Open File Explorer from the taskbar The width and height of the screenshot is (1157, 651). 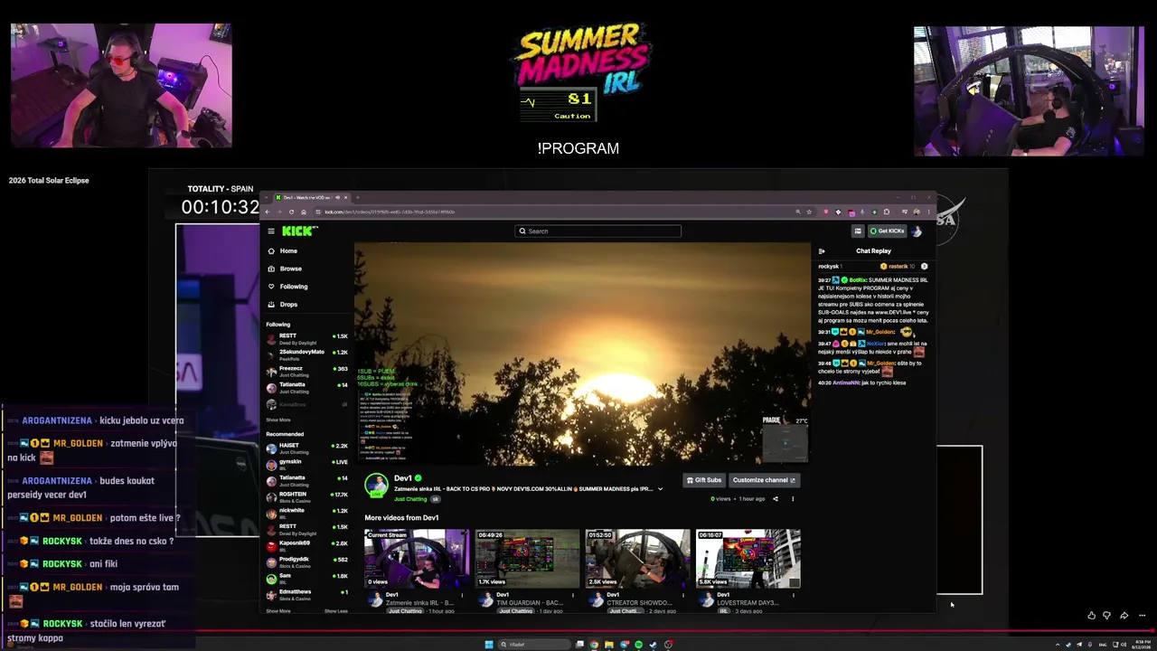pos(609,645)
